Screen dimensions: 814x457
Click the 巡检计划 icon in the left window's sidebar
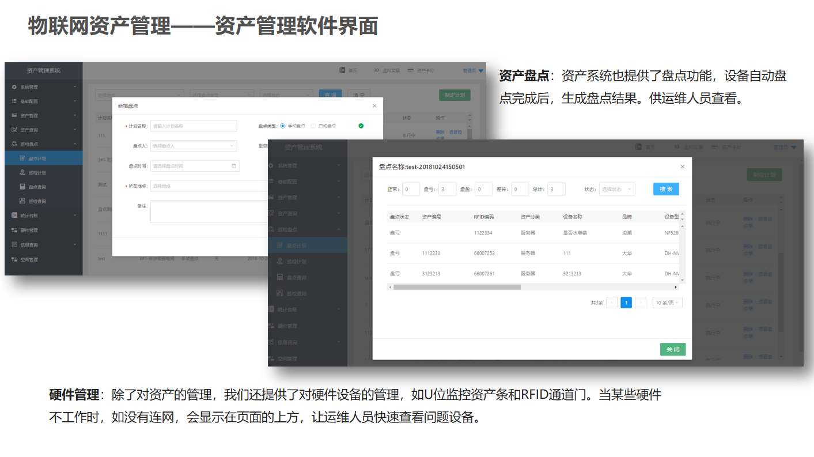[22, 172]
